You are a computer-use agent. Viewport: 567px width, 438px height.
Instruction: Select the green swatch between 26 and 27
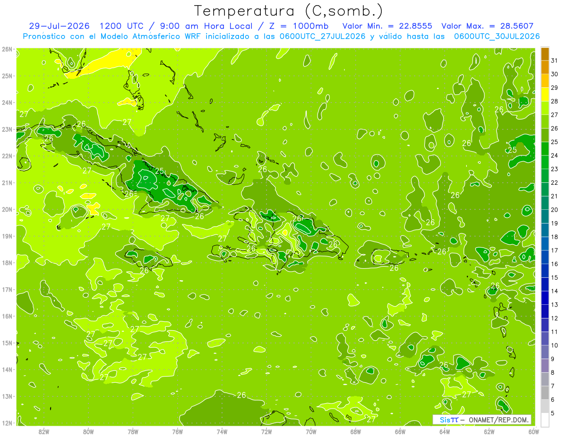click(545, 122)
